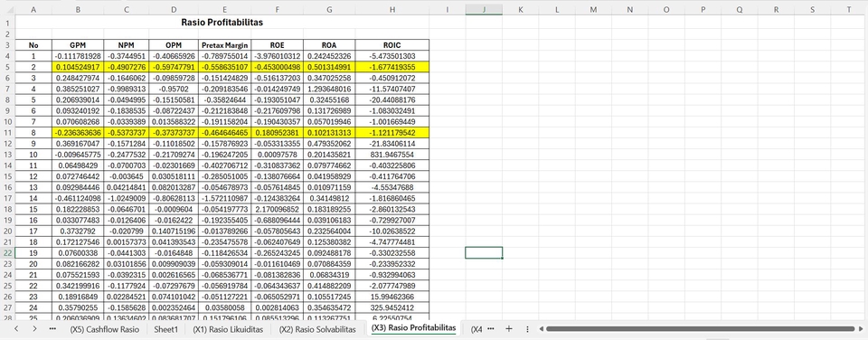This screenshot has height=340, width=868.
Task: Select column B header
Action: (x=78, y=9)
